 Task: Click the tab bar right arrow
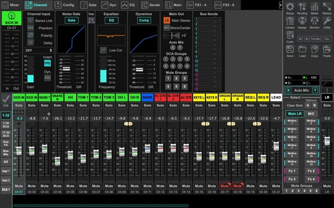tap(281, 5)
